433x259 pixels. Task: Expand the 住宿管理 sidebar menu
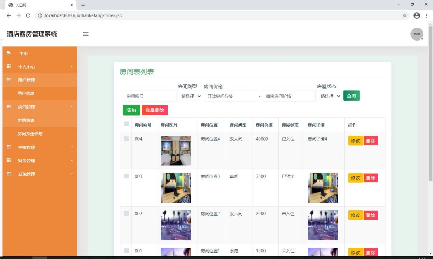pos(40,147)
